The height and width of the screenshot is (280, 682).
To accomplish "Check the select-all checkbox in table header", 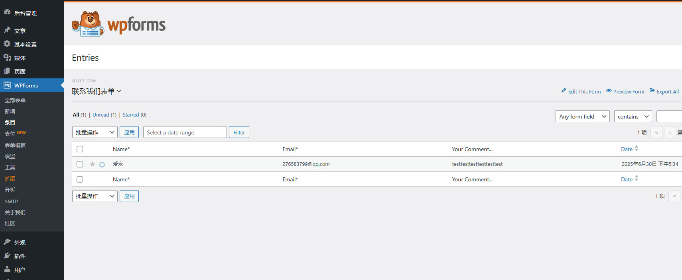I will [80, 149].
